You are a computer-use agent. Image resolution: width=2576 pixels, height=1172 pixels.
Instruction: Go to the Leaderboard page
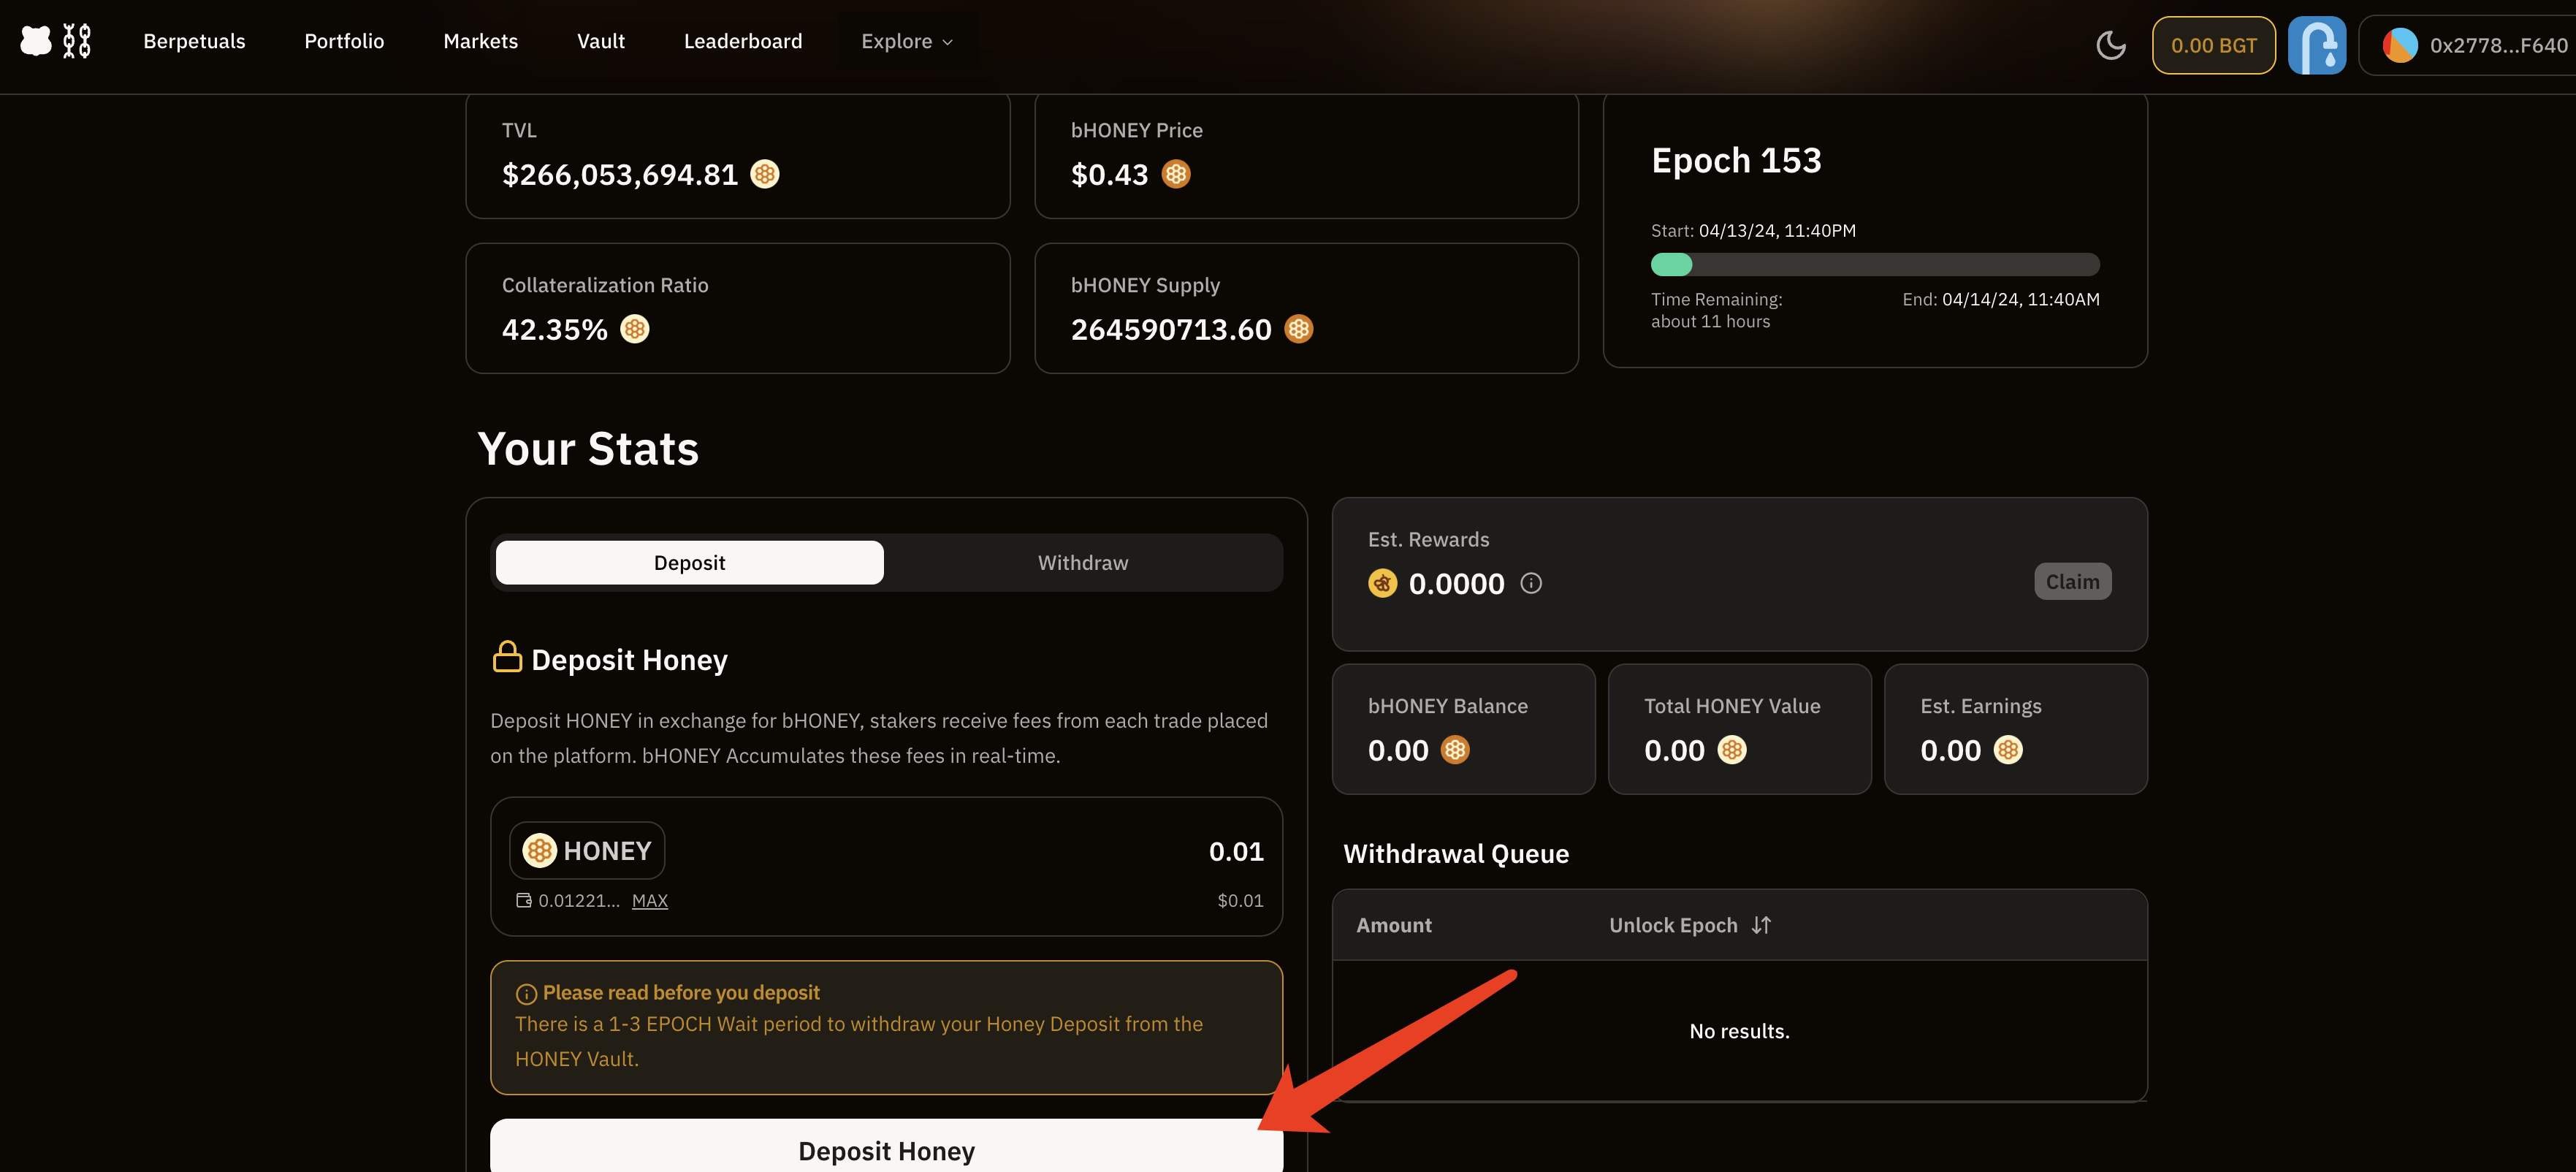tap(742, 41)
